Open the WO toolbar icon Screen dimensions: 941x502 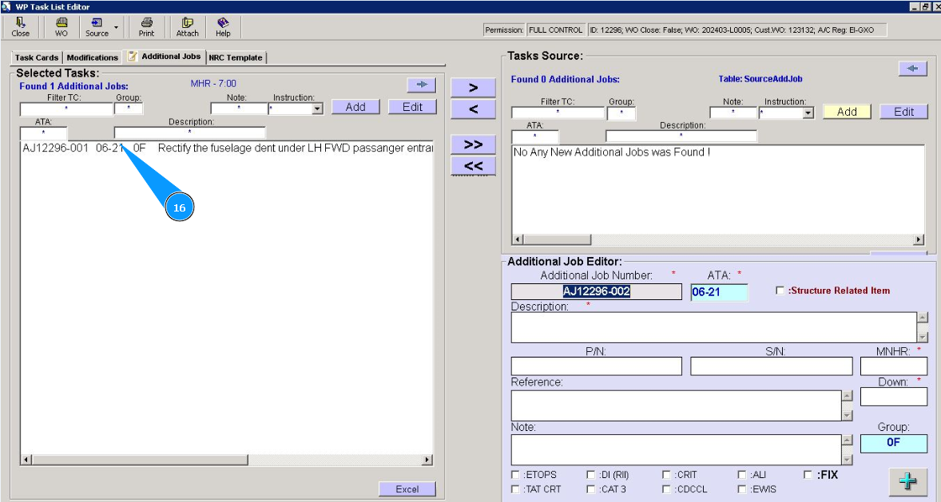click(62, 27)
